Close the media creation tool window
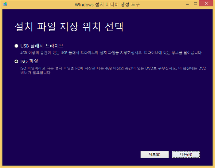Screen dimensions: 215x168 (206, 4)
